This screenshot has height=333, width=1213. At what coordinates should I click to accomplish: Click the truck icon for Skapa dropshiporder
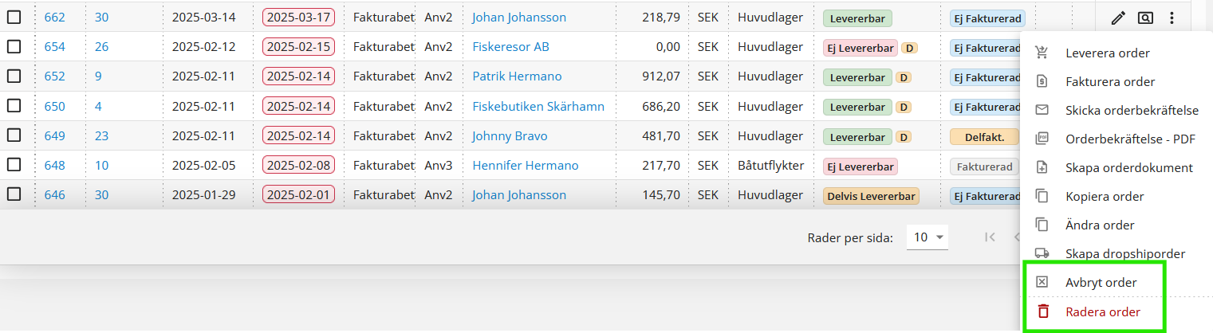(x=1041, y=253)
